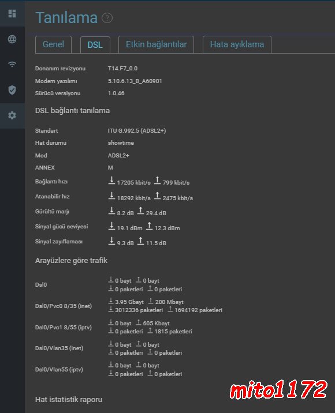Click upload arrow icon beside 29.4 dB

point(140,211)
